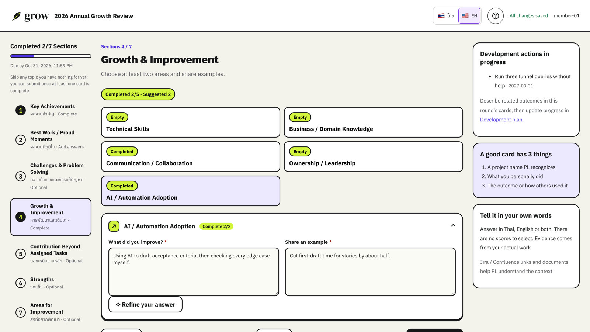Click 'A project name PL recognizes' tip
Image resolution: width=590 pixels, height=332 pixels.
pos(521,167)
